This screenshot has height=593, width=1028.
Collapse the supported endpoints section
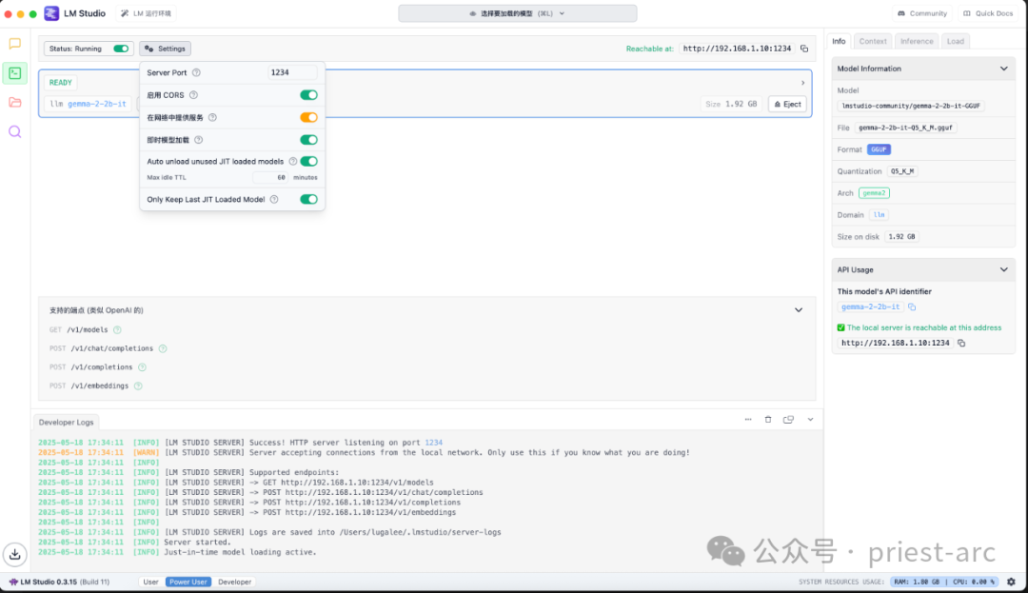[799, 310]
